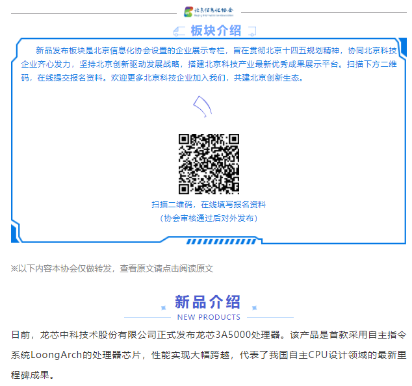Click the NEW PRODUCTS subtitle
This screenshot has height=386, width=412.
[209, 317]
